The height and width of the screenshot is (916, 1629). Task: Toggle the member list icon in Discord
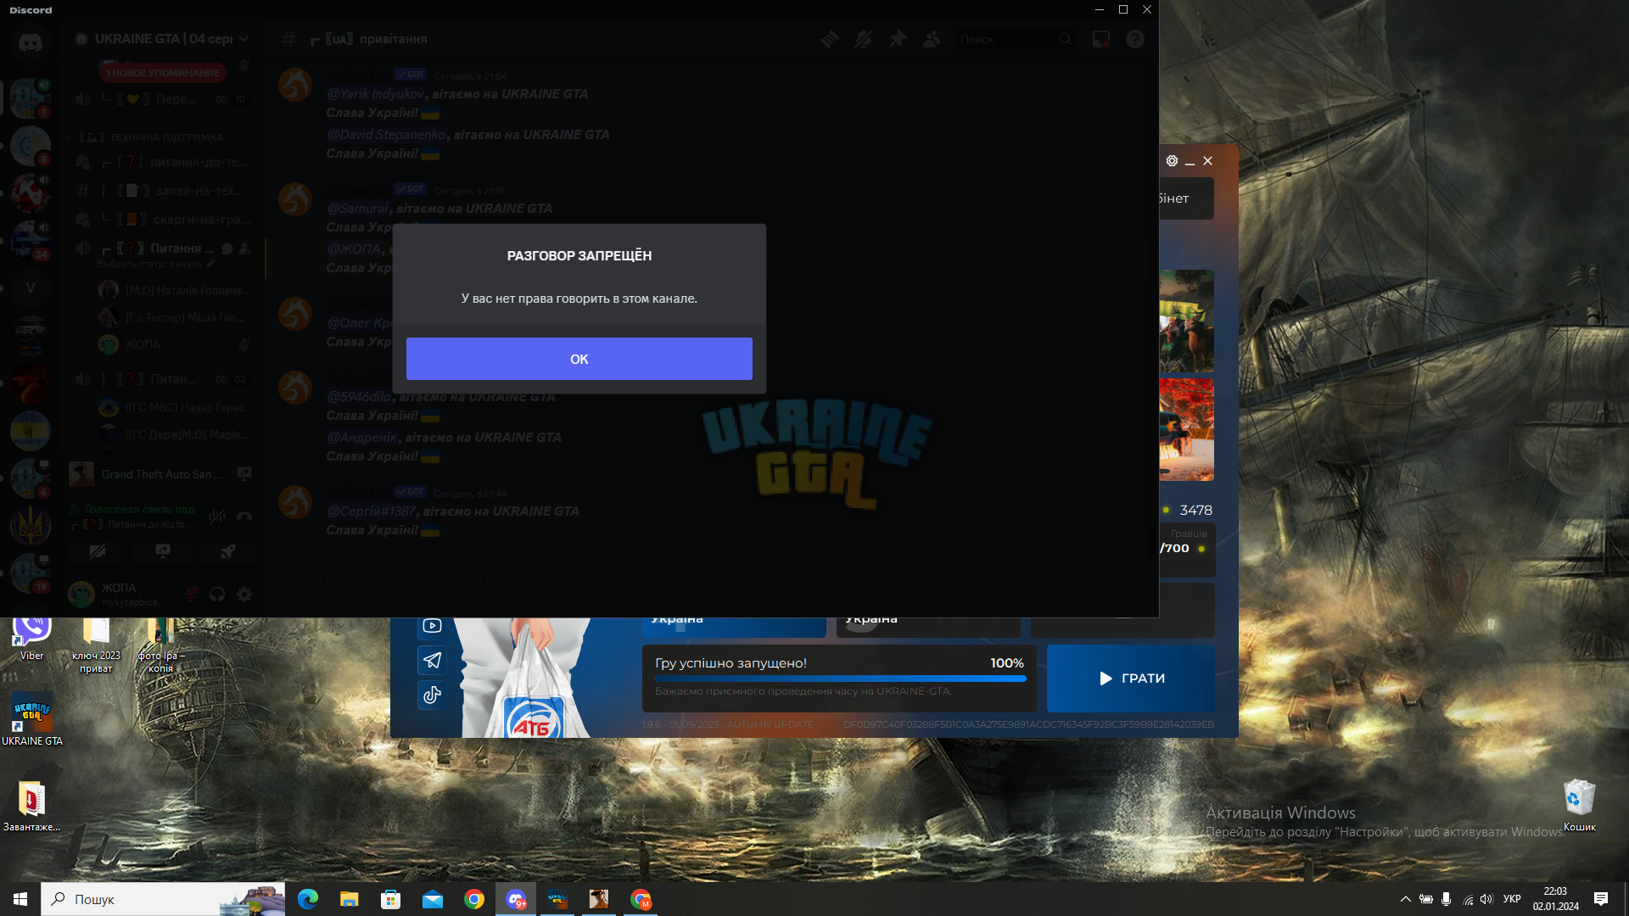(932, 39)
